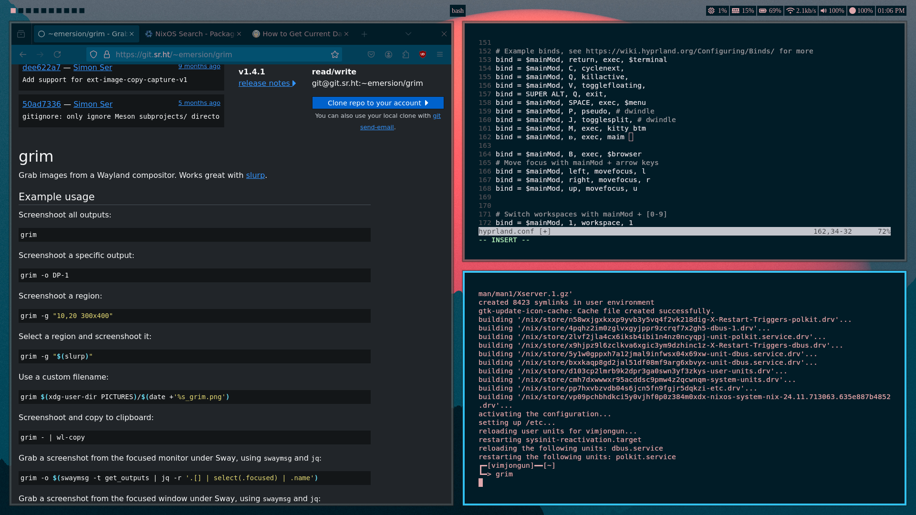
Task: Click the site security padlock icon
Action: pos(107,54)
